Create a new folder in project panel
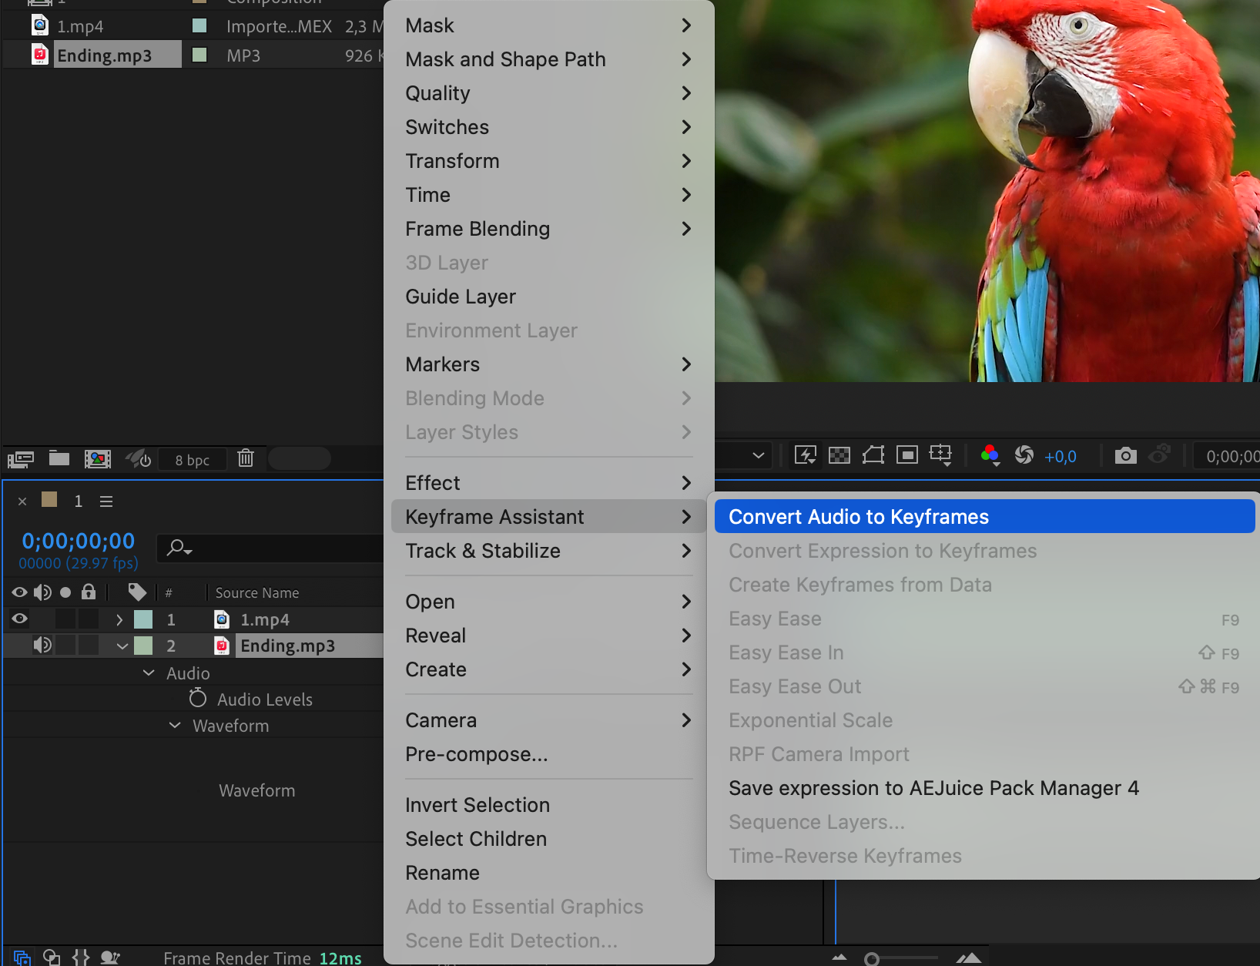 (x=59, y=458)
